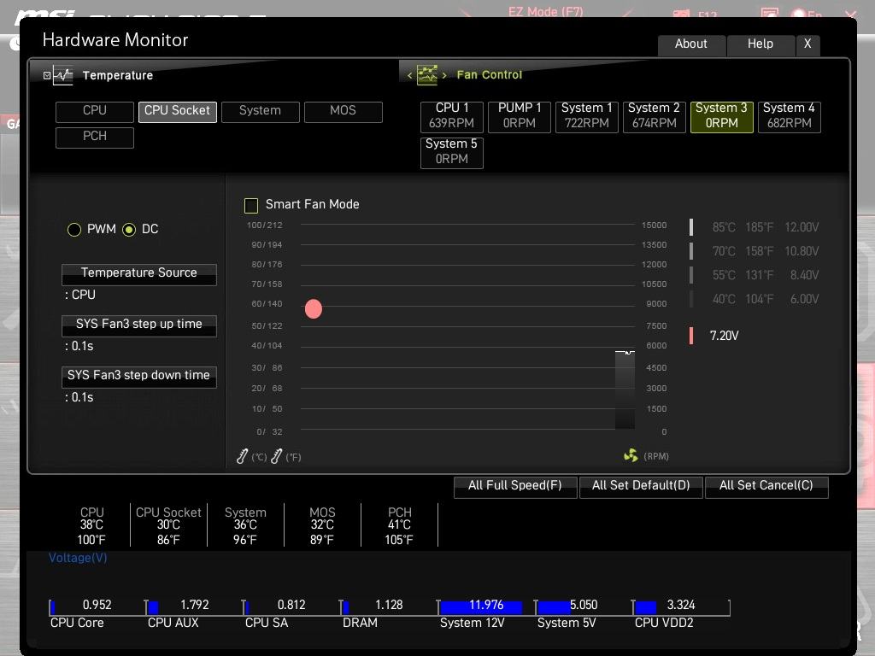Switch to the System 1 fan tab

click(x=587, y=116)
